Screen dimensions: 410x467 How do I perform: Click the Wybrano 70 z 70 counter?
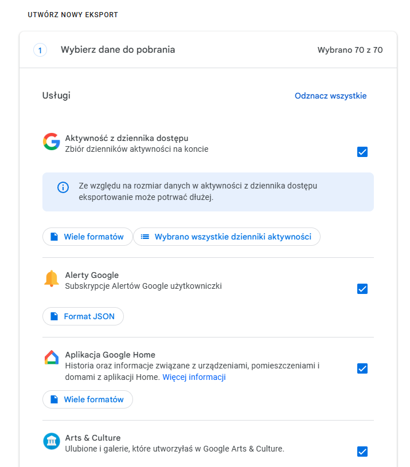click(x=350, y=50)
